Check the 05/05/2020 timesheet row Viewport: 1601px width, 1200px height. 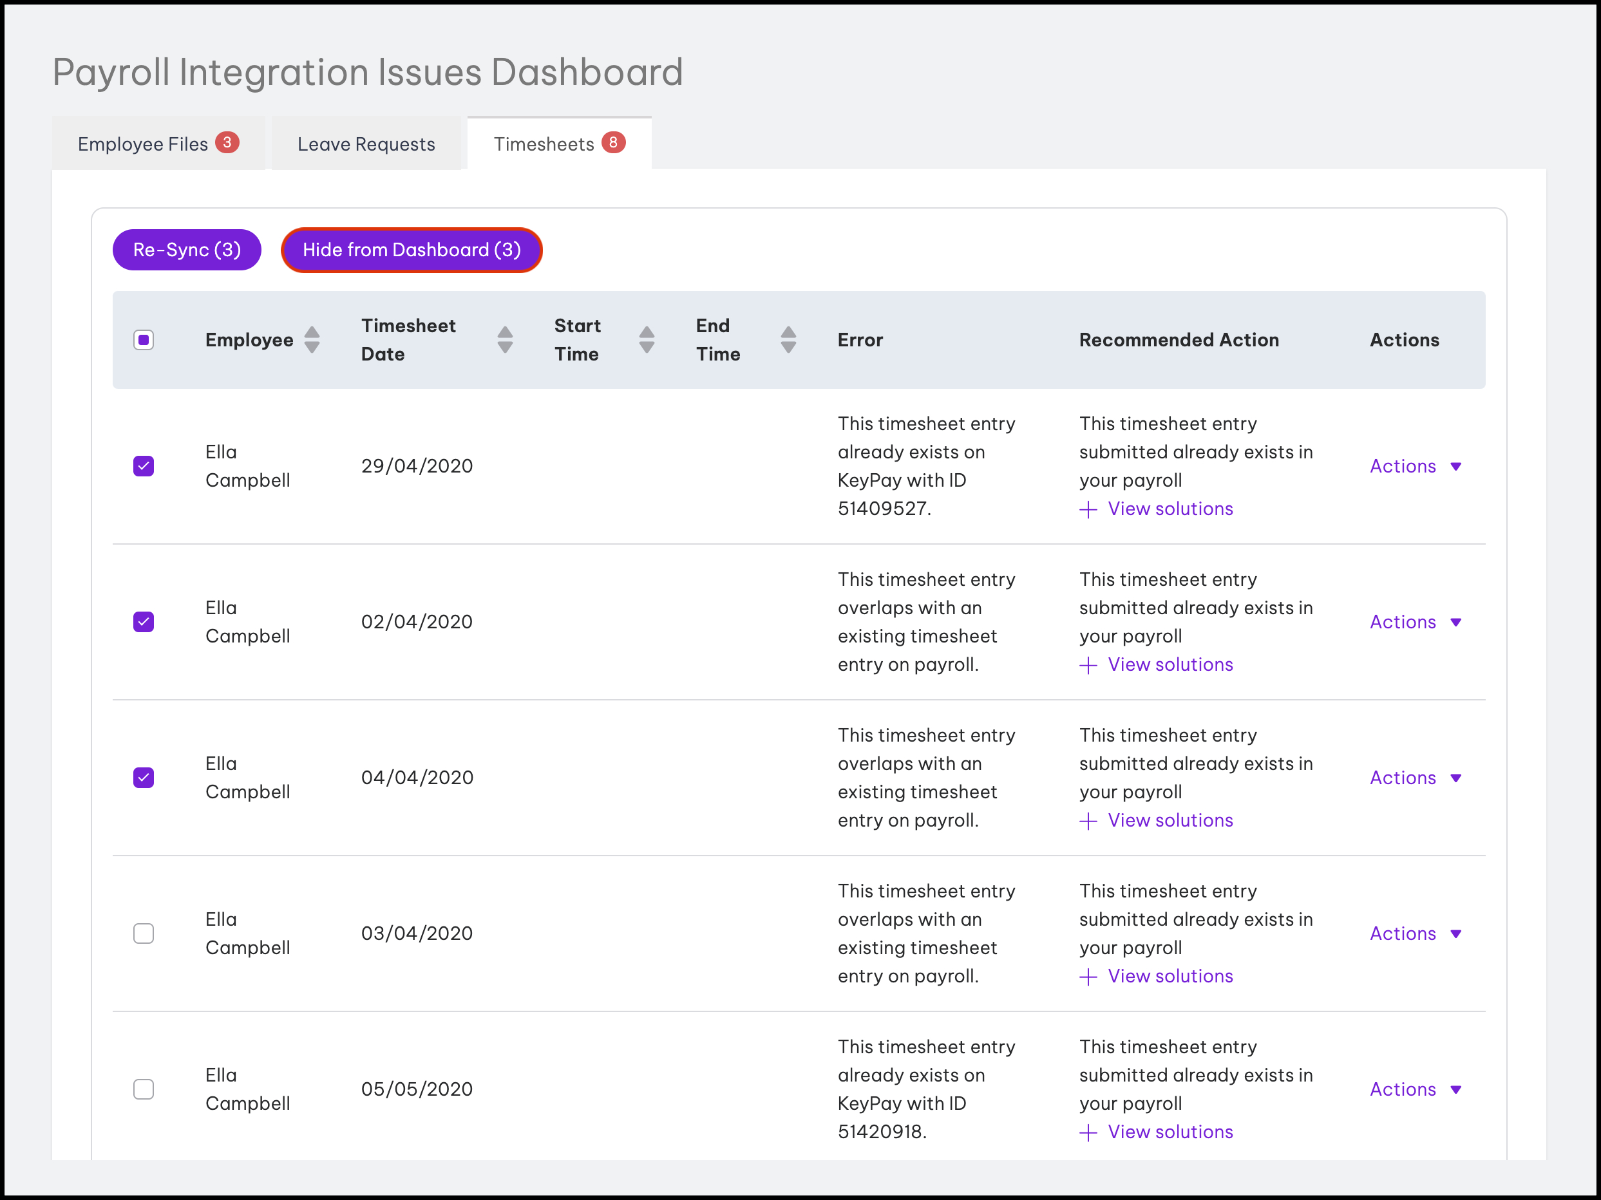(144, 1089)
